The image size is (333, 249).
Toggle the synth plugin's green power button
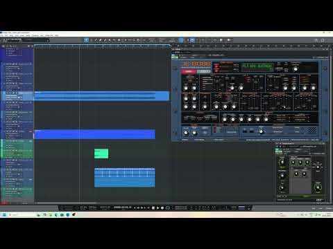pos(175,57)
